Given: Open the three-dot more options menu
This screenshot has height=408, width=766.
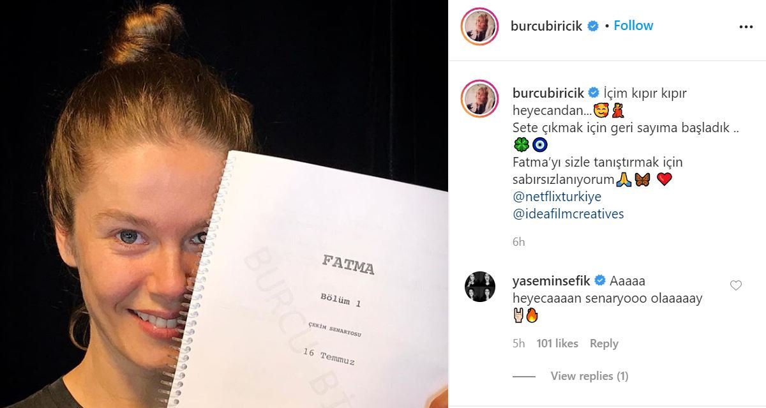Looking at the screenshot, I should (x=746, y=27).
